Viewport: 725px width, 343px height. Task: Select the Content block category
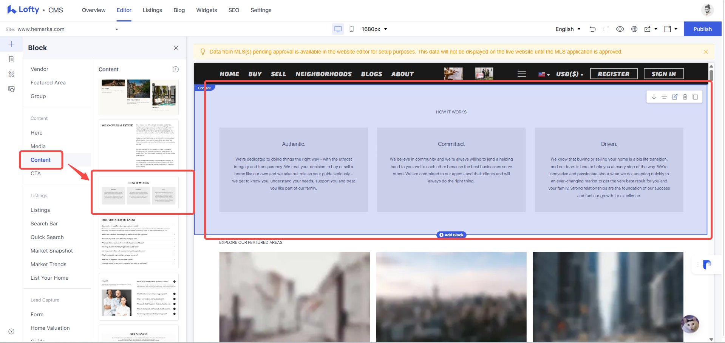click(40, 160)
